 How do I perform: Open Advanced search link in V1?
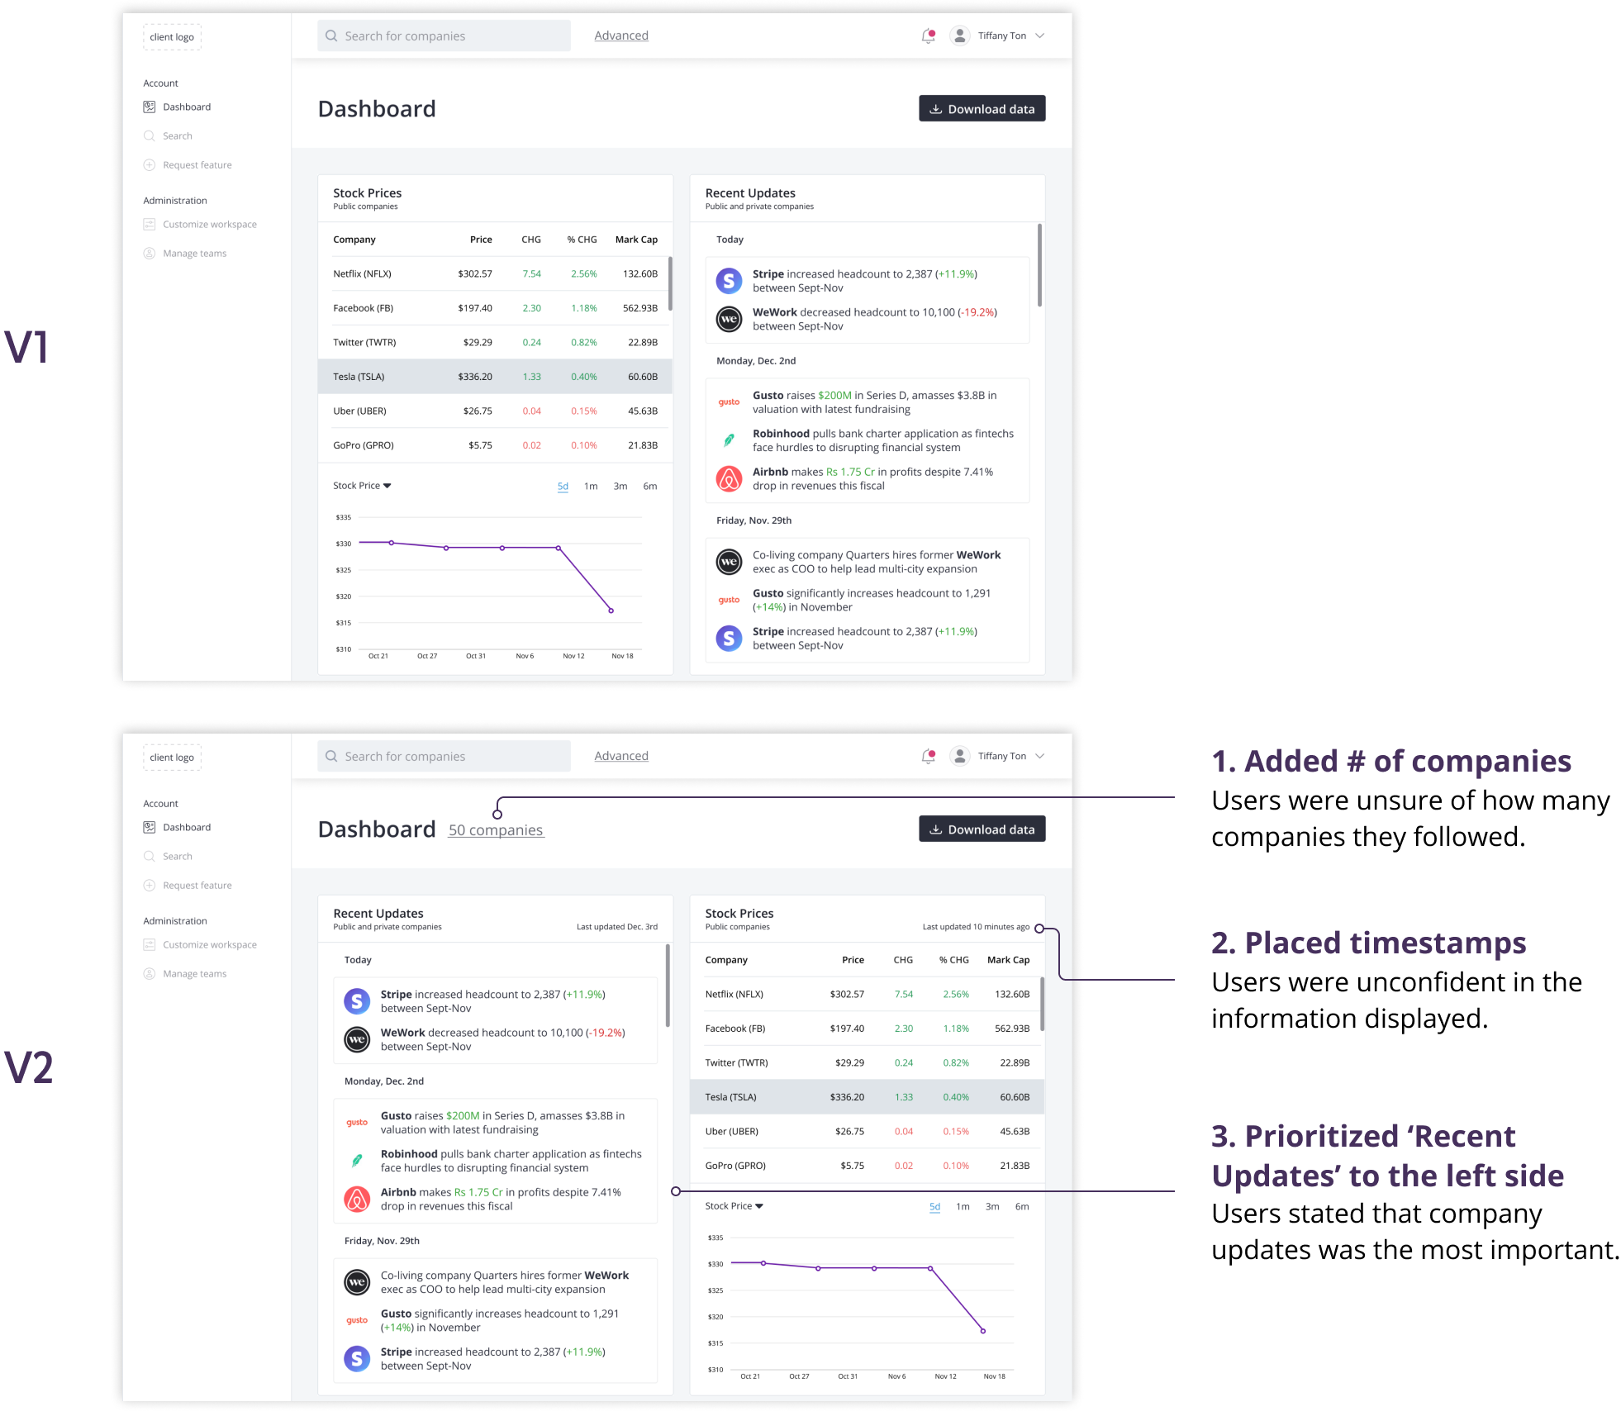tap(621, 36)
